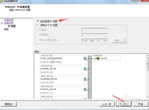Select the VLAN ID: 999 text
Image resolution: width=149 pixels, height=110 pixels.
(x=47, y=83)
